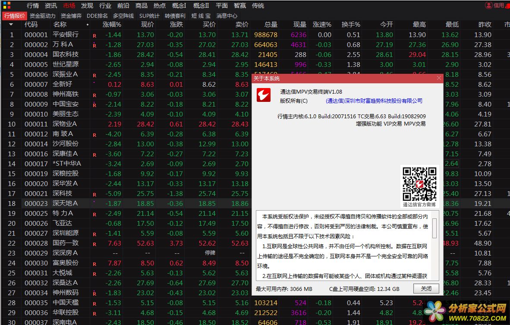This screenshot has height=325, width=510.
Task: Open the 发现 menu
Action: (x=87, y=6)
